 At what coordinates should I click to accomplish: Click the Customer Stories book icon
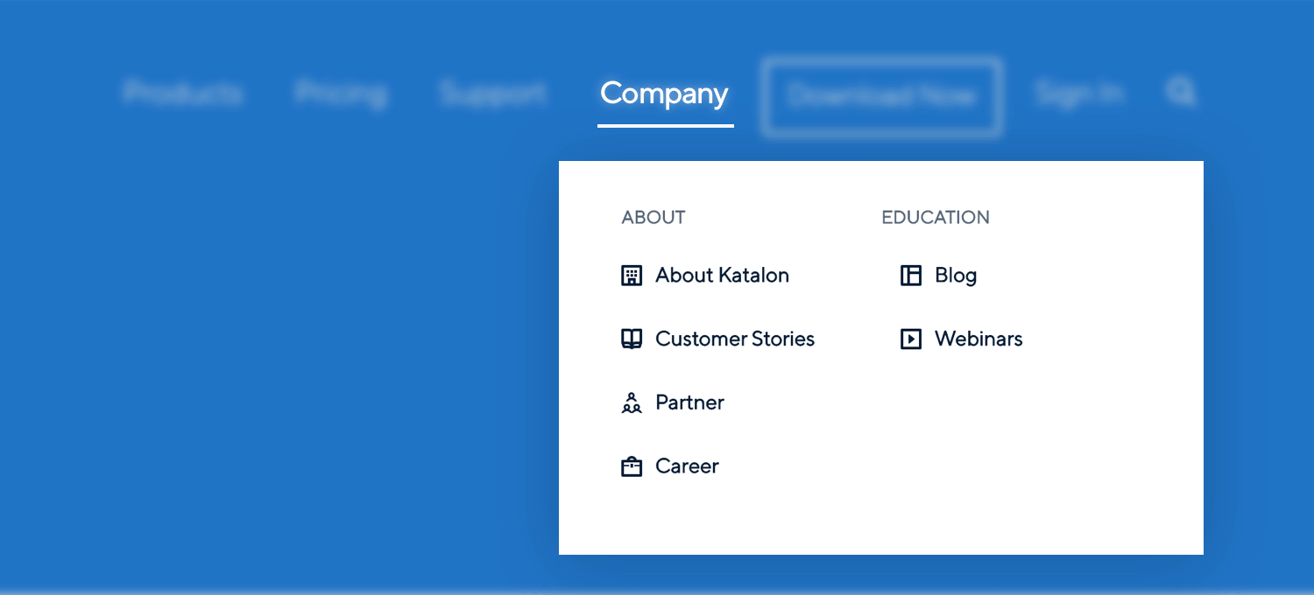click(x=632, y=339)
